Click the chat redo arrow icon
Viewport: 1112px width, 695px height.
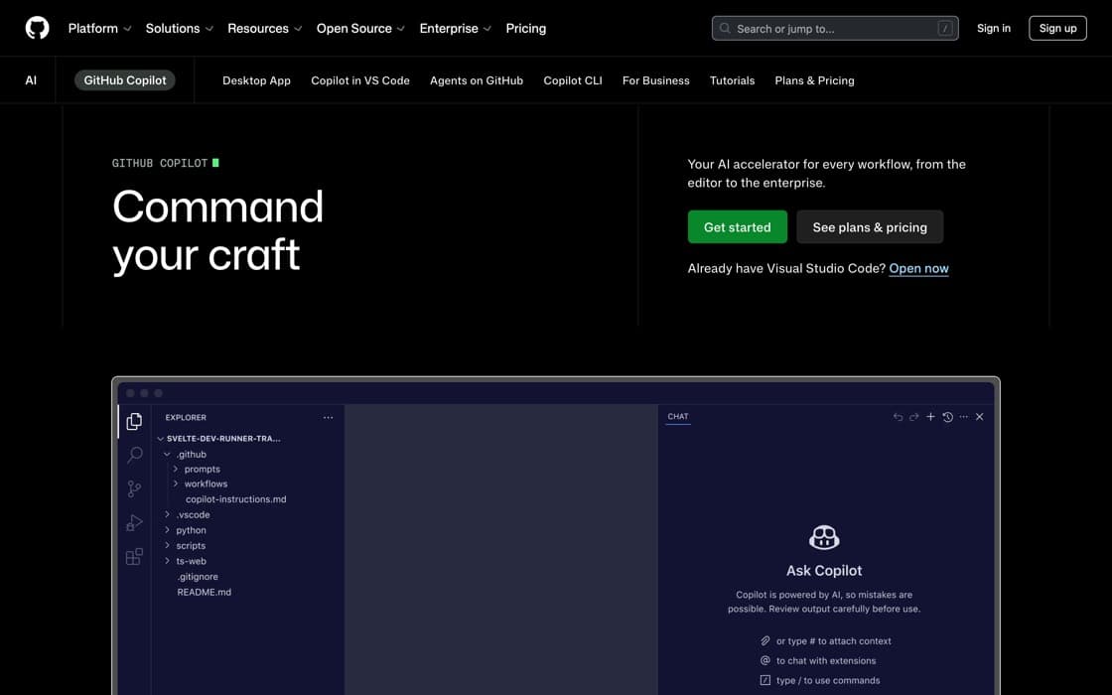coord(914,417)
